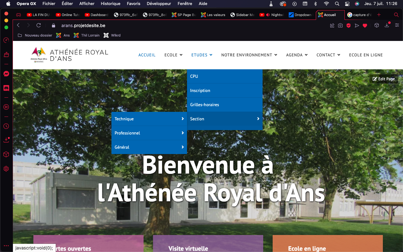Screen dimensions: 403x252
Task: Open the Ans bookmark
Action: pos(63,35)
